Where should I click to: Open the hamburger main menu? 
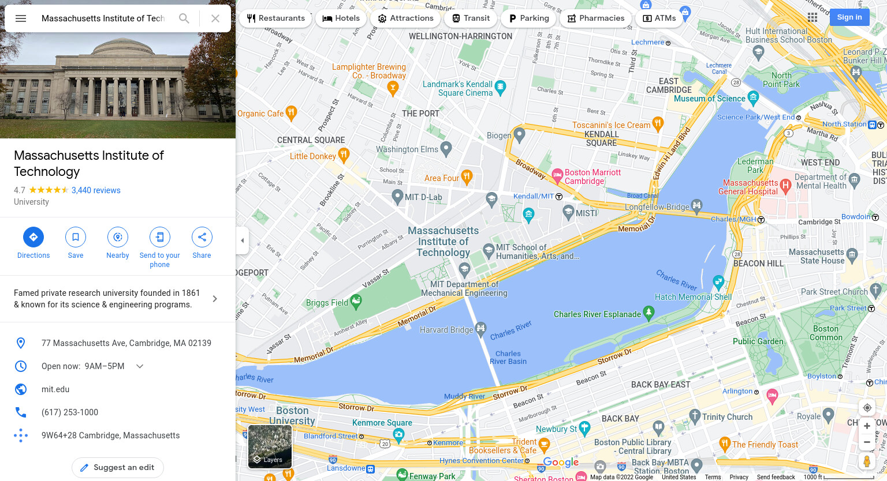point(21,18)
